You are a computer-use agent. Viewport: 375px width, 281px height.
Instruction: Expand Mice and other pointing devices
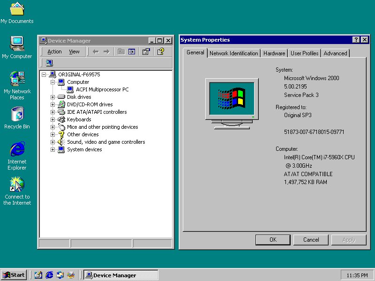click(52, 127)
